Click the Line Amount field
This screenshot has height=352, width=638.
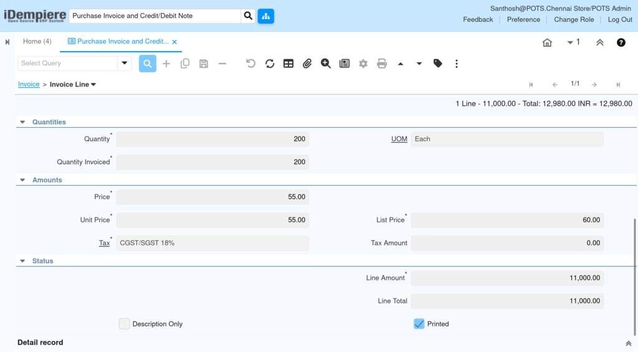point(507,278)
